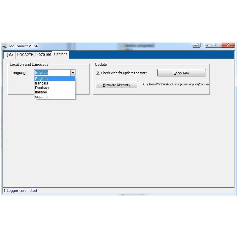Click the firmware directory path text
The height and width of the screenshot is (238, 238).
point(176,84)
